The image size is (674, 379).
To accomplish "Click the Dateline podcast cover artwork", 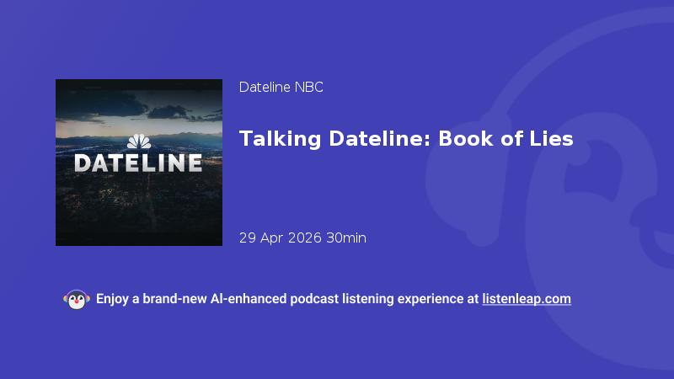I will [139, 163].
